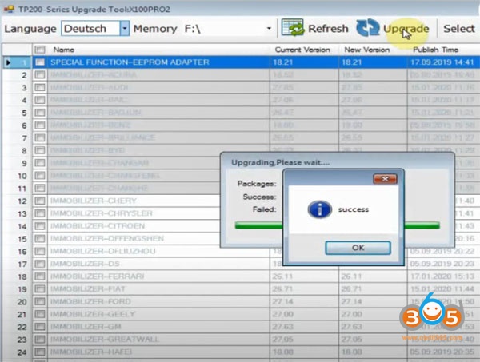Select the IMMOBILIZER-DFLIUZHOU row name
The width and height of the screenshot is (480, 362).
click(103, 251)
